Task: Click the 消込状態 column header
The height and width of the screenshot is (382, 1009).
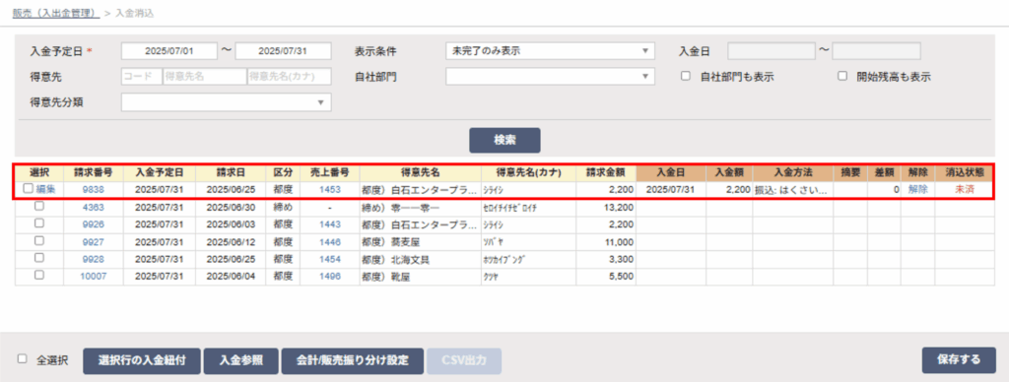Action: click(965, 173)
